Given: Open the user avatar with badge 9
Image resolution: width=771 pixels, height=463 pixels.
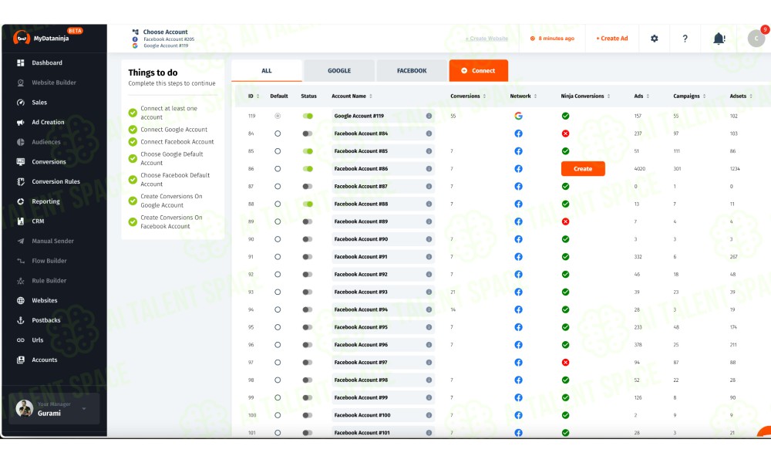Looking at the screenshot, I should 756,39.
